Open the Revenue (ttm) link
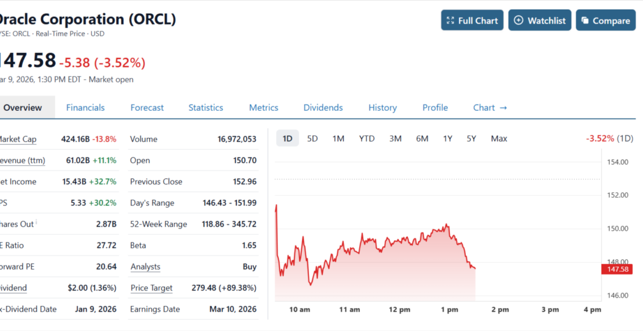 tap(23, 161)
